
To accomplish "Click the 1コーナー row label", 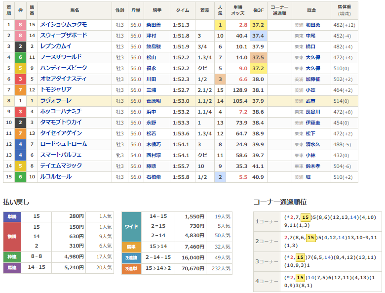I will tap(267, 221).
